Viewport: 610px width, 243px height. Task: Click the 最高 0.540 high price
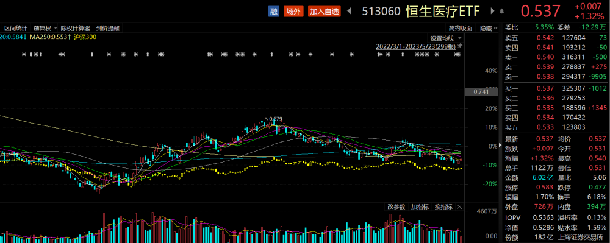pyautogui.click(x=598, y=159)
